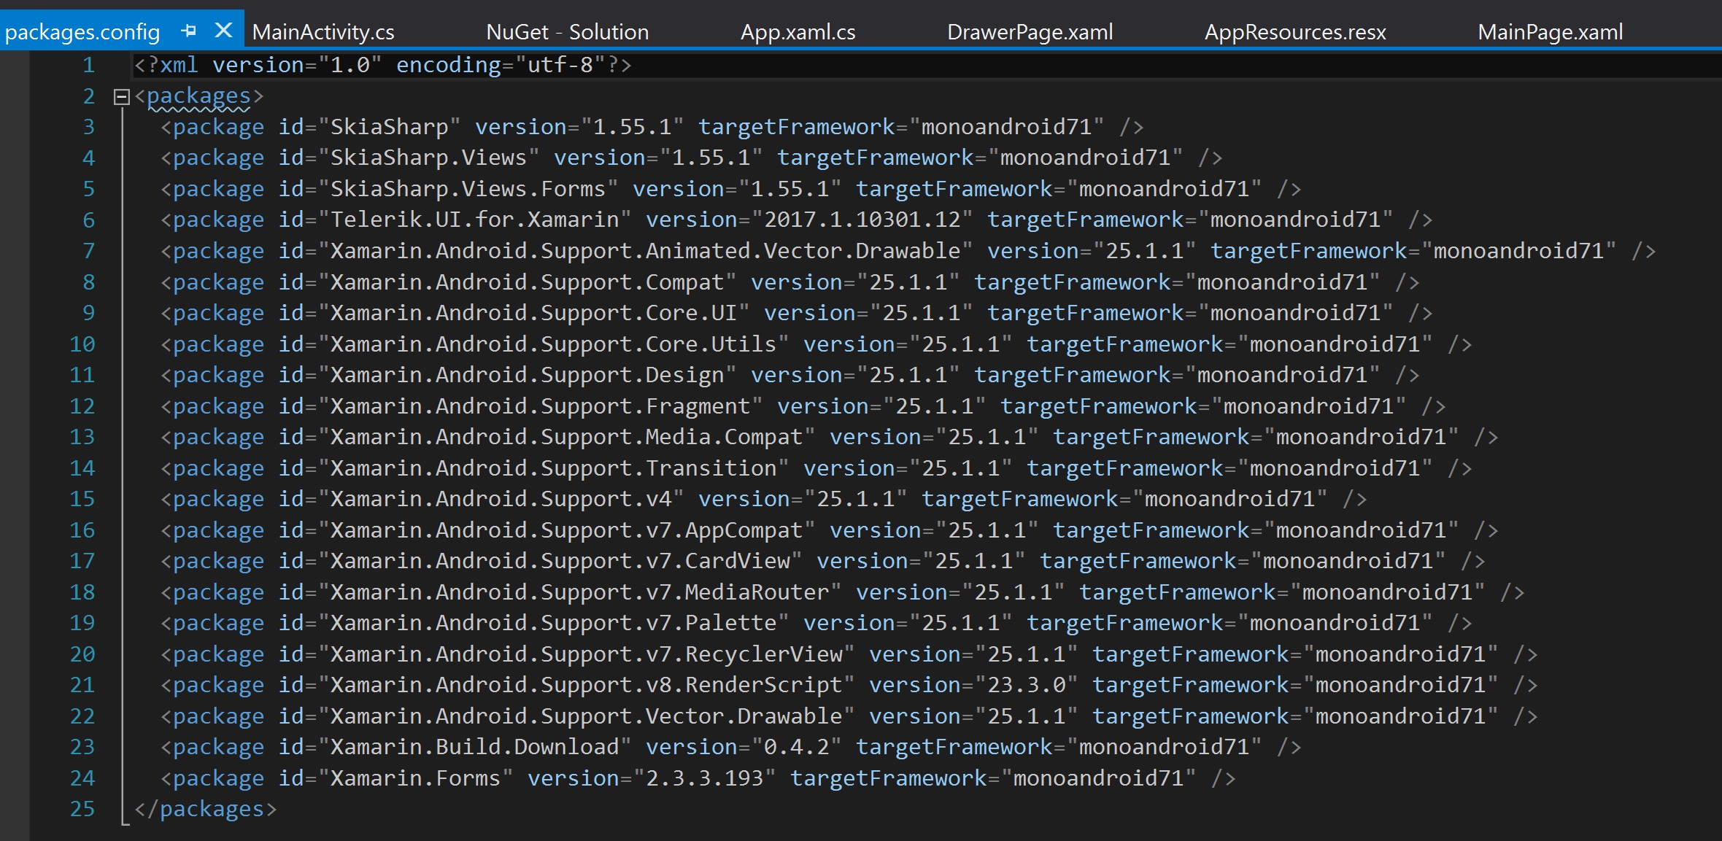Click line number 1 in gutter
Screen dimensions: 1722x841
[x=88, y=65]
